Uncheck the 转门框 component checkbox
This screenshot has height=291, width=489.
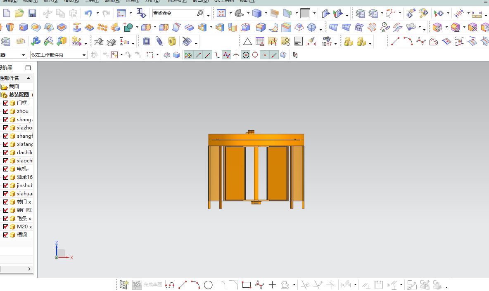point(6,210)
